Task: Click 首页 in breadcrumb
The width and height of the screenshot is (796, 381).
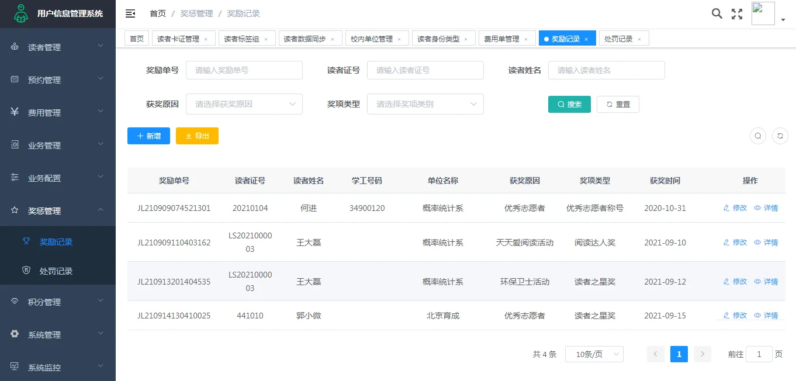Action: click(x=158, y=13)
